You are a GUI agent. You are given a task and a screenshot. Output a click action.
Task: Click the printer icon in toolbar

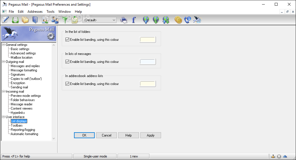(124, 20)
